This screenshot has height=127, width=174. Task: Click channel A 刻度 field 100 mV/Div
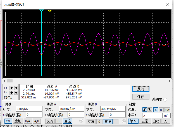(71, 109)
